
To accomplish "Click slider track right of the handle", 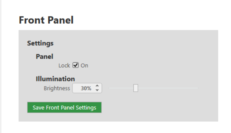I will click(167, 88).
